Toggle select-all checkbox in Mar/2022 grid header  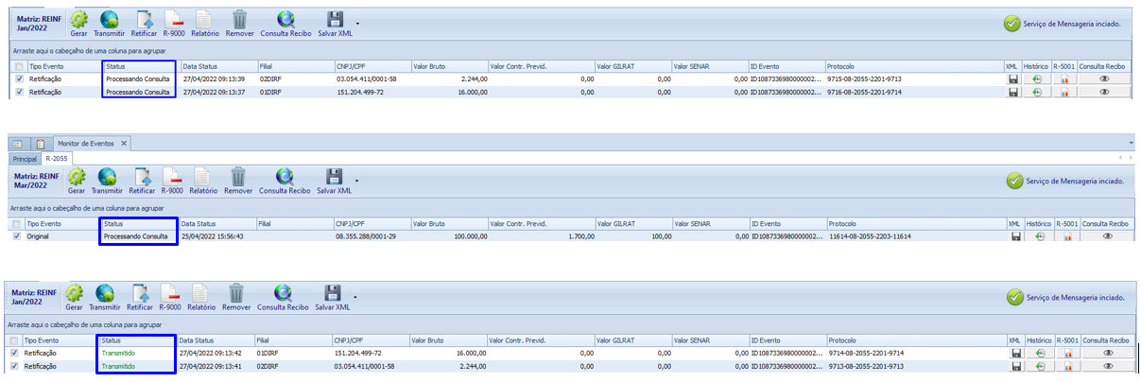click(x=17, y=224)
